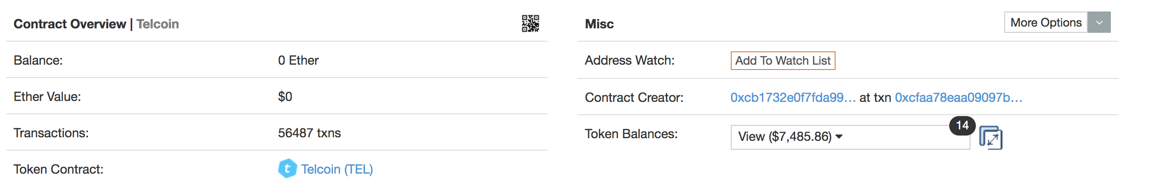
Task: Click Add To Watch List
Action: pos(782,61)
